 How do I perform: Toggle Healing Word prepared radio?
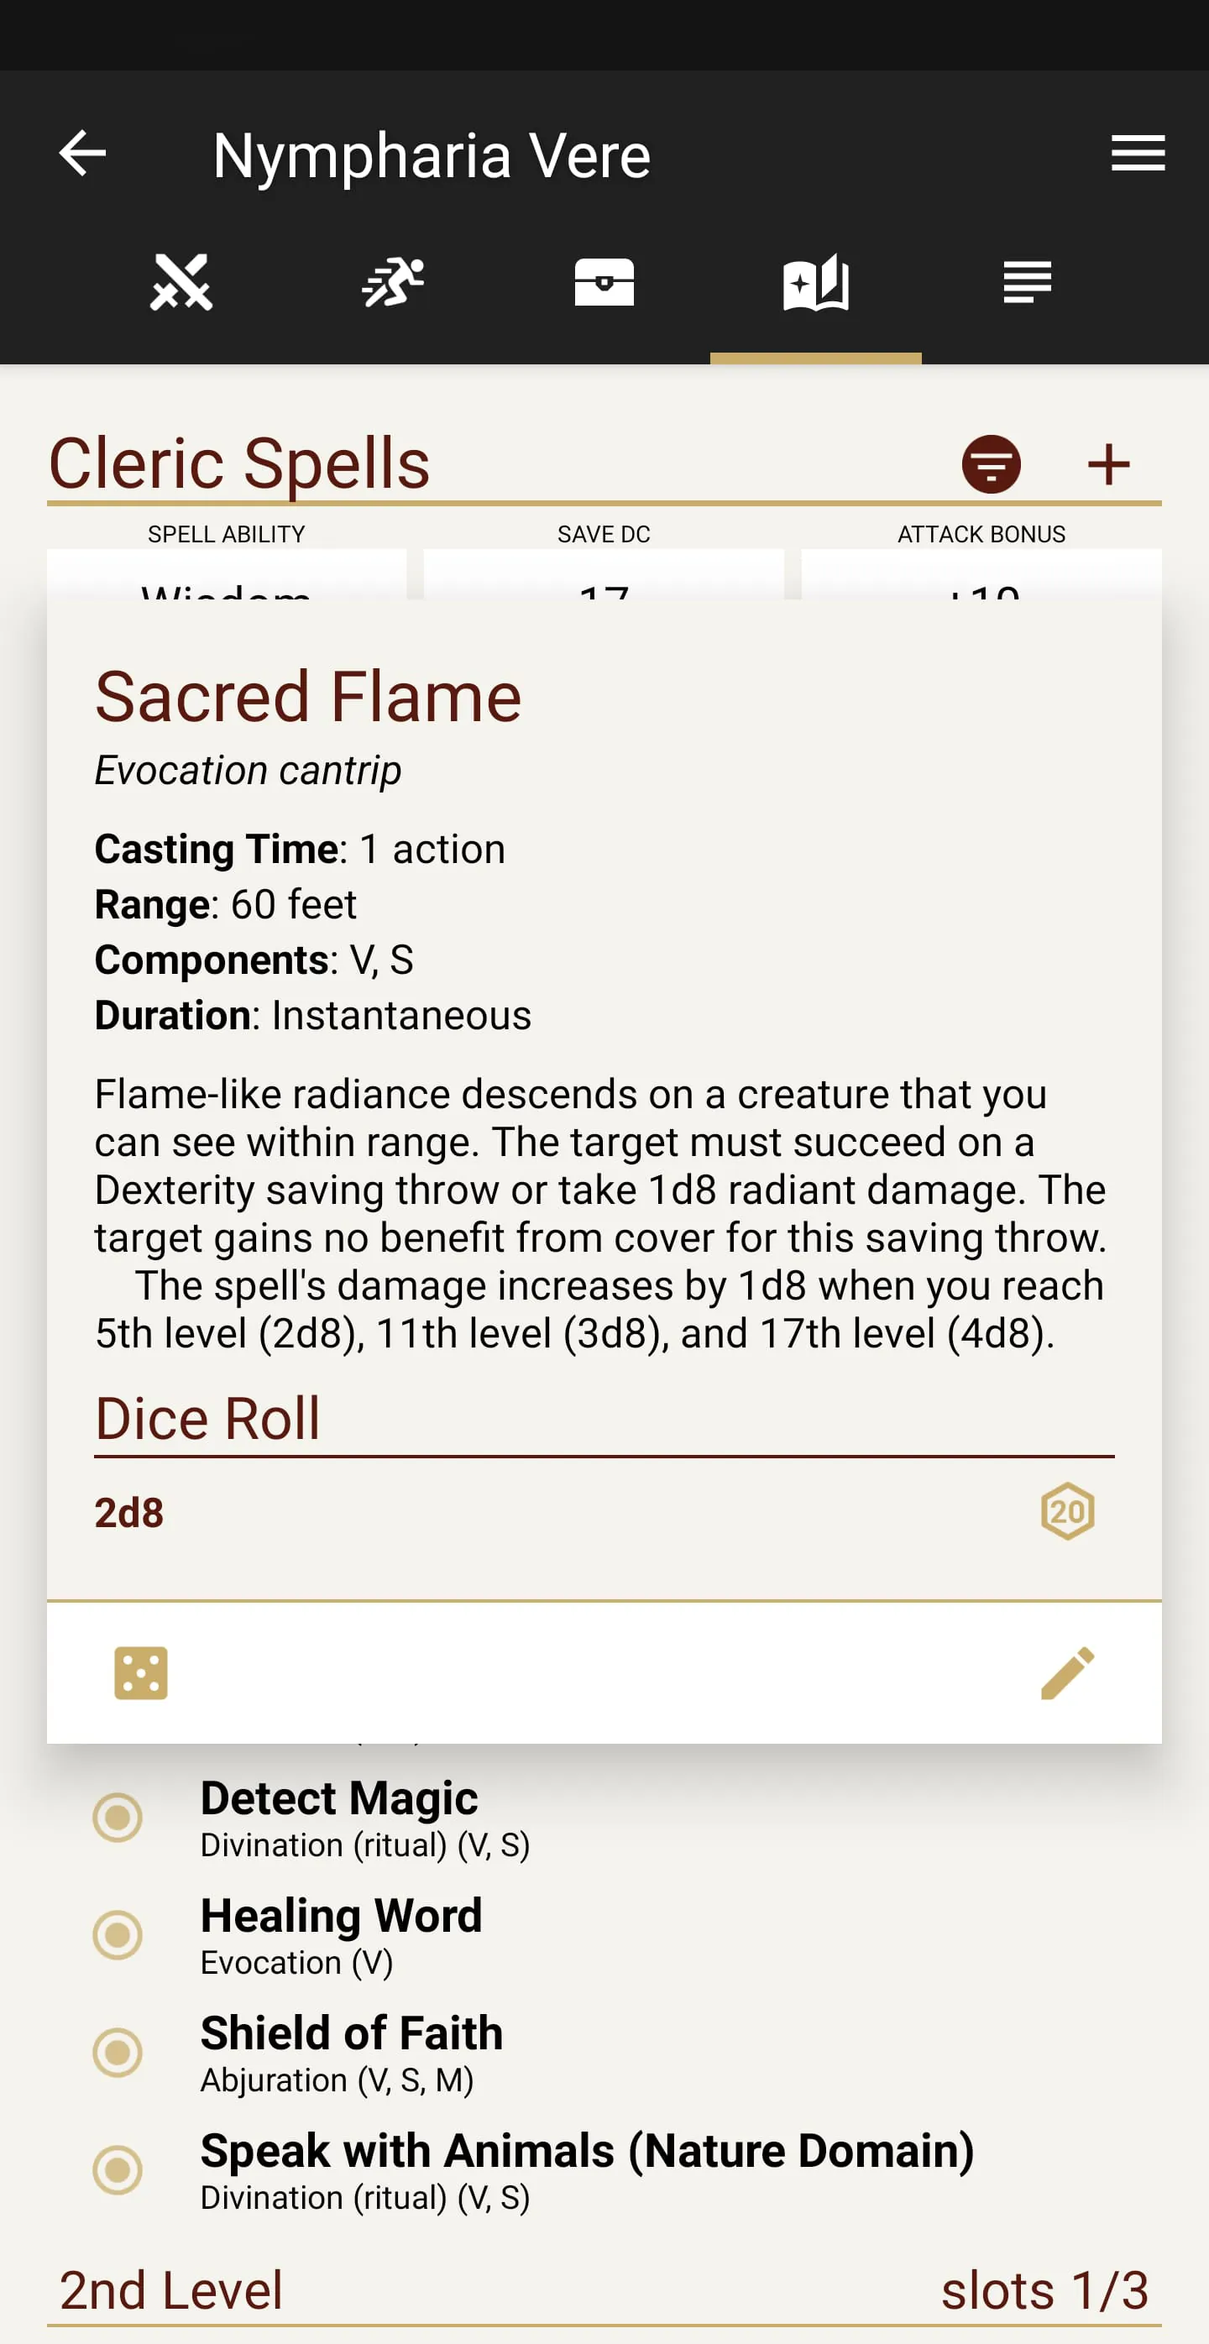118,1934
